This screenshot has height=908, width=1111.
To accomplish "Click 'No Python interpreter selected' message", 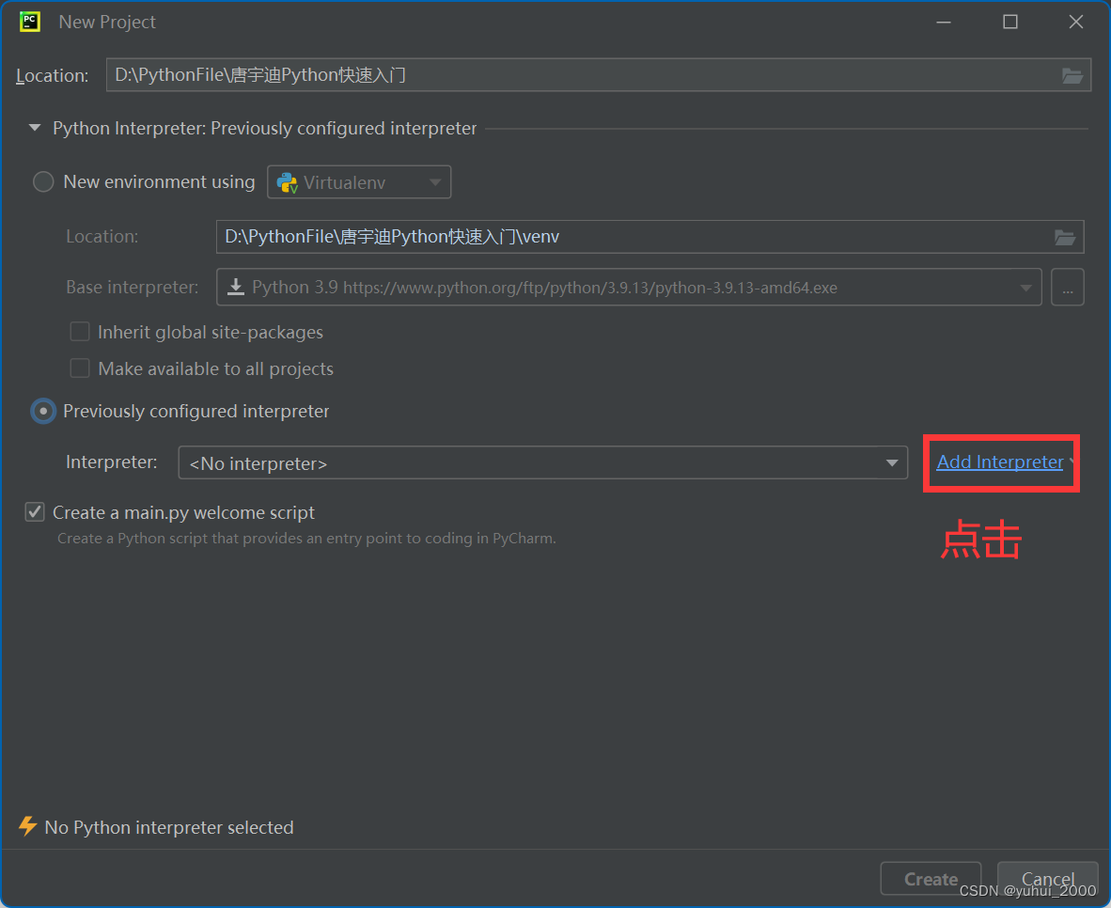I will [169, 827].
